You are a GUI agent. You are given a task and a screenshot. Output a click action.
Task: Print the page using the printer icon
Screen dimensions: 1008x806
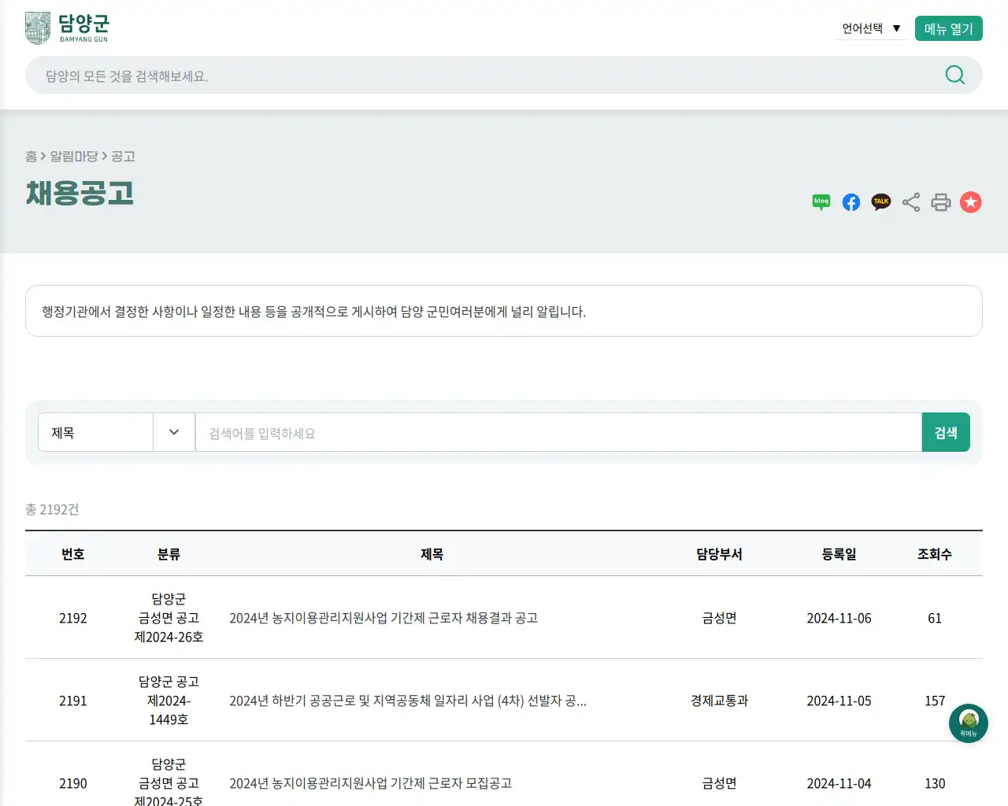tap(940, 201)
